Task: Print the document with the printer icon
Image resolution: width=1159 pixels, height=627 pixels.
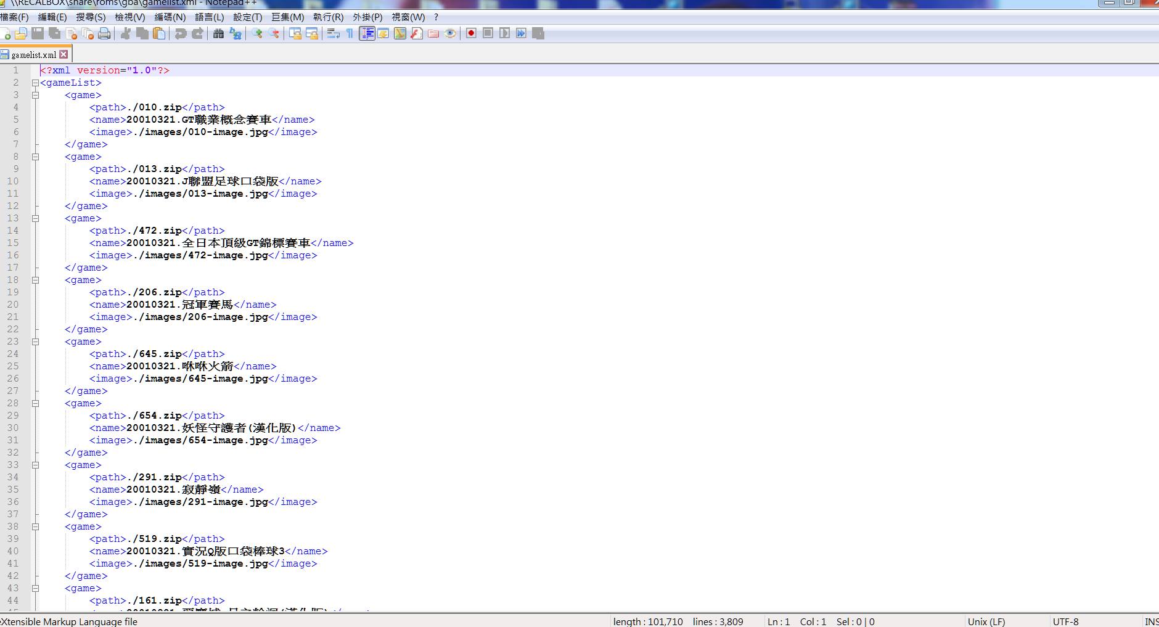Action: [x=105, y=33]
